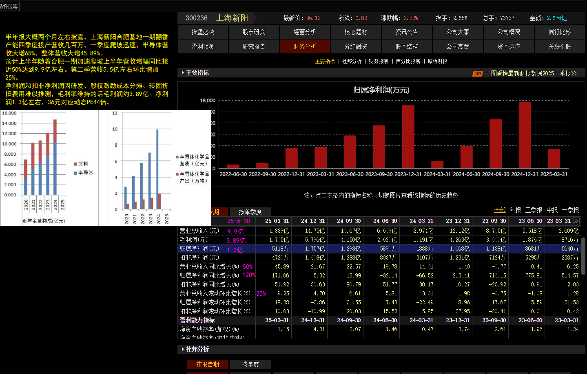Viewport: 587px width, 374px height.
Task: Select 扣非净利润(元) indicator row
Action: pos(199,257)
